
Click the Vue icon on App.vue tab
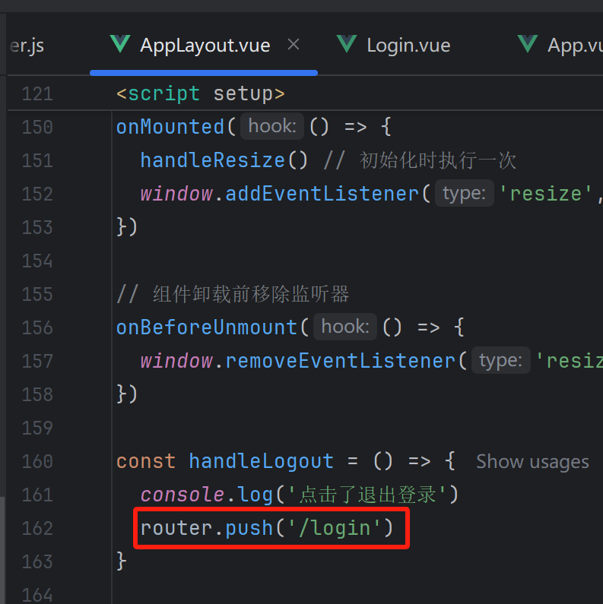tap(528, 44)
